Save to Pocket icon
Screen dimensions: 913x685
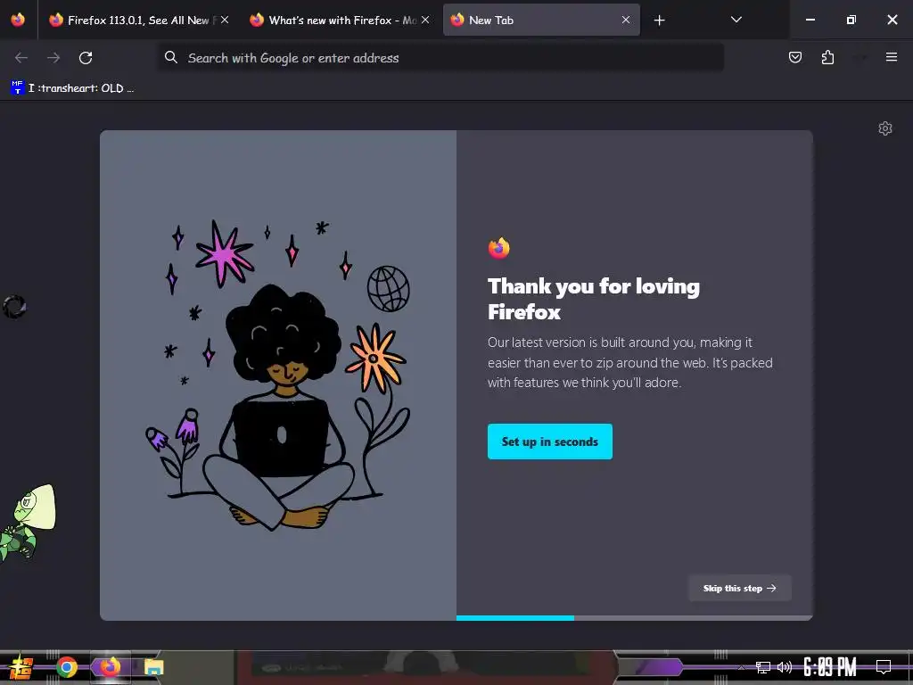coord(794,57)
